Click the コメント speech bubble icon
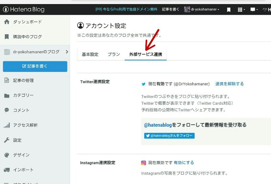This screenshot has height=184, width=271. click(x=7, y=110)
